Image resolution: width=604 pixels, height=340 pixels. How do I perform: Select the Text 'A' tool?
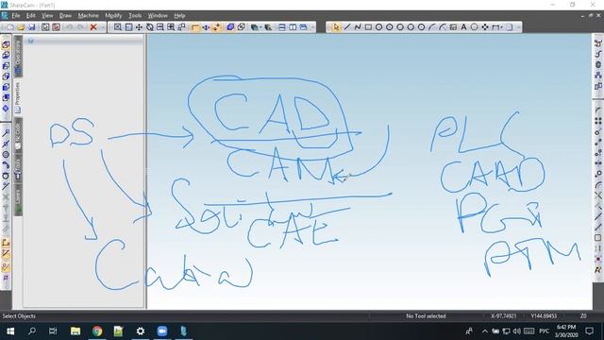click(463, 27)
